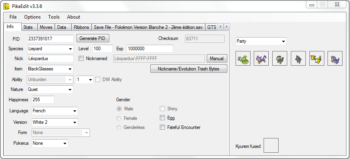Open the Version dropdown showing White 2
The width and height of the screenshot is (350, 159).
pyautogui.click(x=55, y=122)
